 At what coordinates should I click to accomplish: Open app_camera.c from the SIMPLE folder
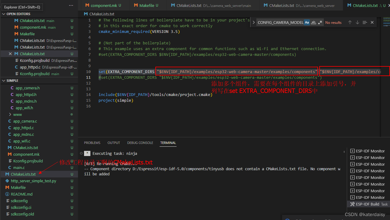(x=23, y=121)
